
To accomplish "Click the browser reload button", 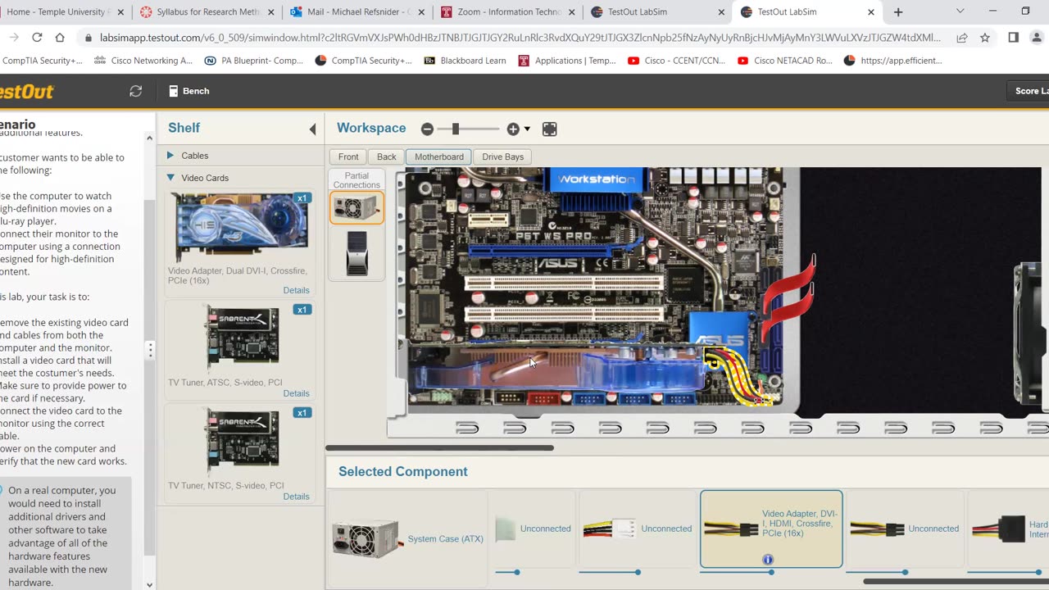I will pos(37,38).
